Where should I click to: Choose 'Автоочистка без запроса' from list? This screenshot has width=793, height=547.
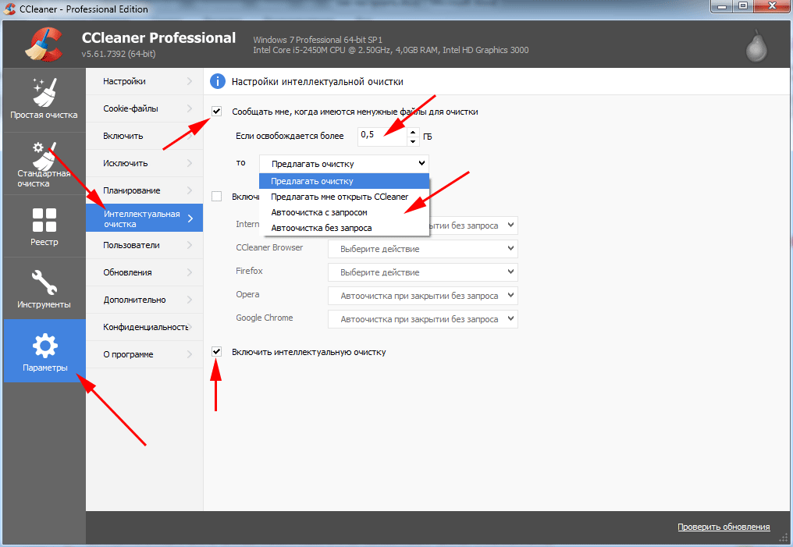coord(322,228)
